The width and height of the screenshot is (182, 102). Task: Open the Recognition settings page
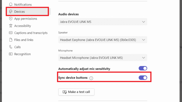(22, 54)
